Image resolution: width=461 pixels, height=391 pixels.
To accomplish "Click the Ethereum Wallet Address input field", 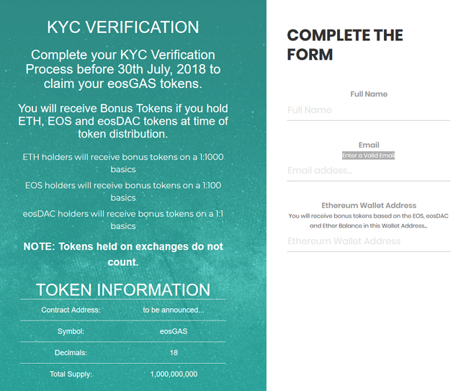I will (368, 241).
